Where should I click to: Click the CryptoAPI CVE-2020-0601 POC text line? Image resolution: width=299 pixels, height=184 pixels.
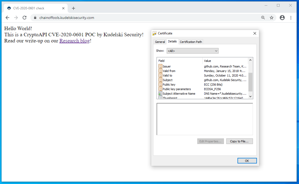coord(74,35)
